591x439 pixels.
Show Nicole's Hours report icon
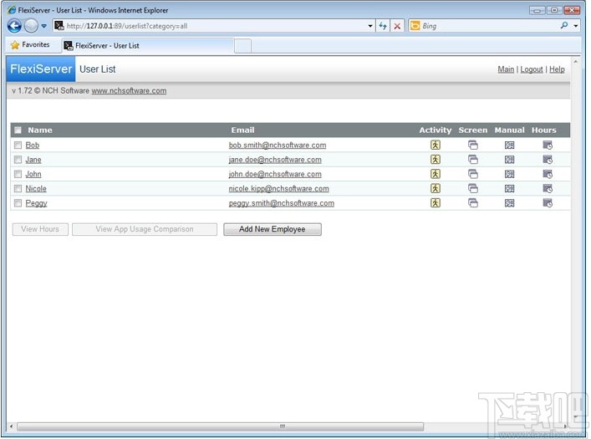[x=548, y=189]
